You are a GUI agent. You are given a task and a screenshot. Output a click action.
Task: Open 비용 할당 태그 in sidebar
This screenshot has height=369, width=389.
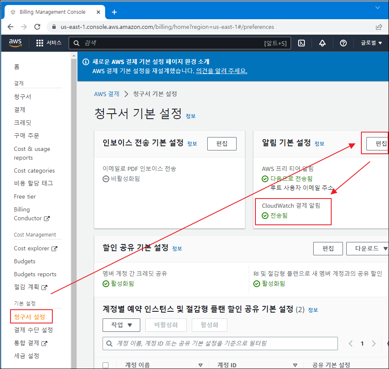pos(33,183)
